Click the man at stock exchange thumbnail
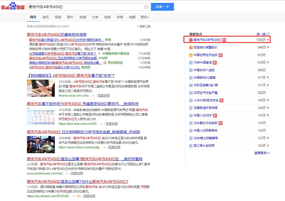Viewport: 285px width, 201px height. click(41, 144)
